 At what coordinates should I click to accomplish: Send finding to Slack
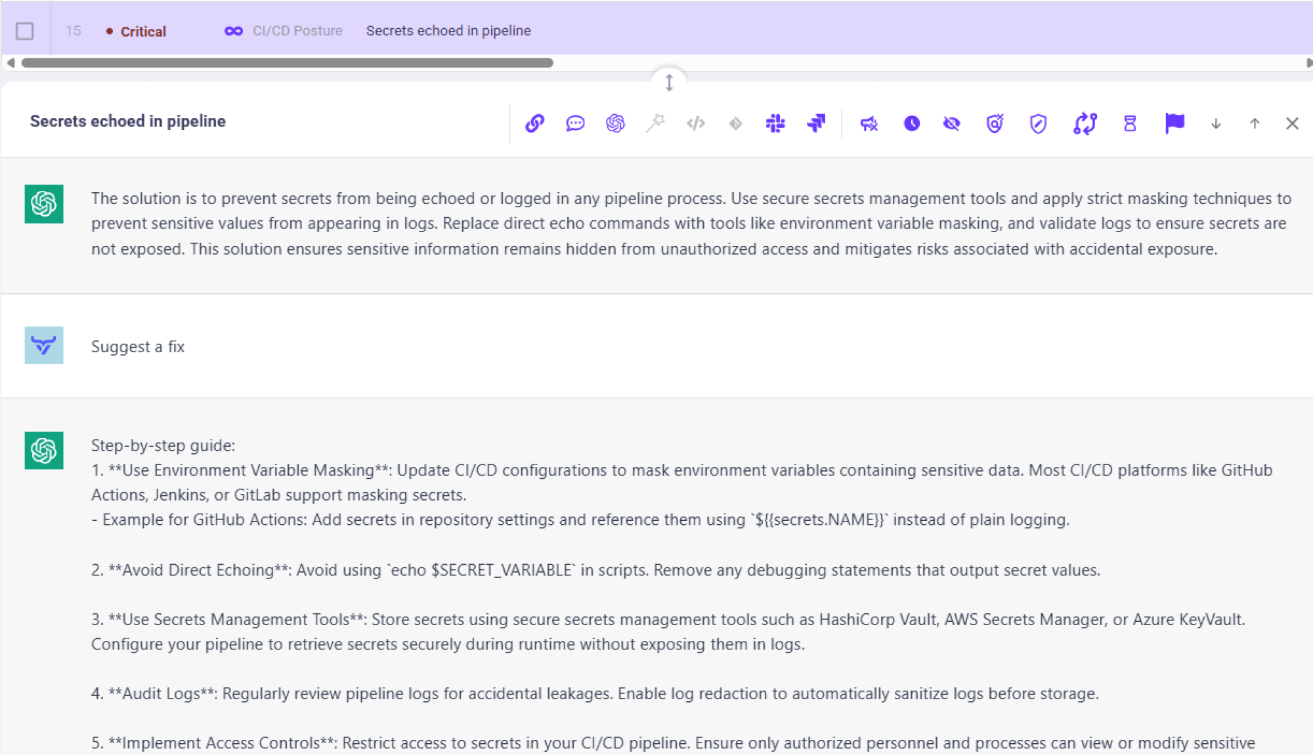[775, 123]
